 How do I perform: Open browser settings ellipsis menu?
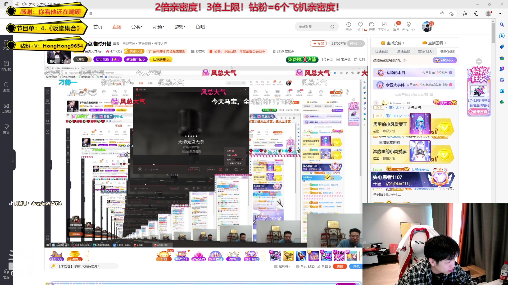coord(501,13)
